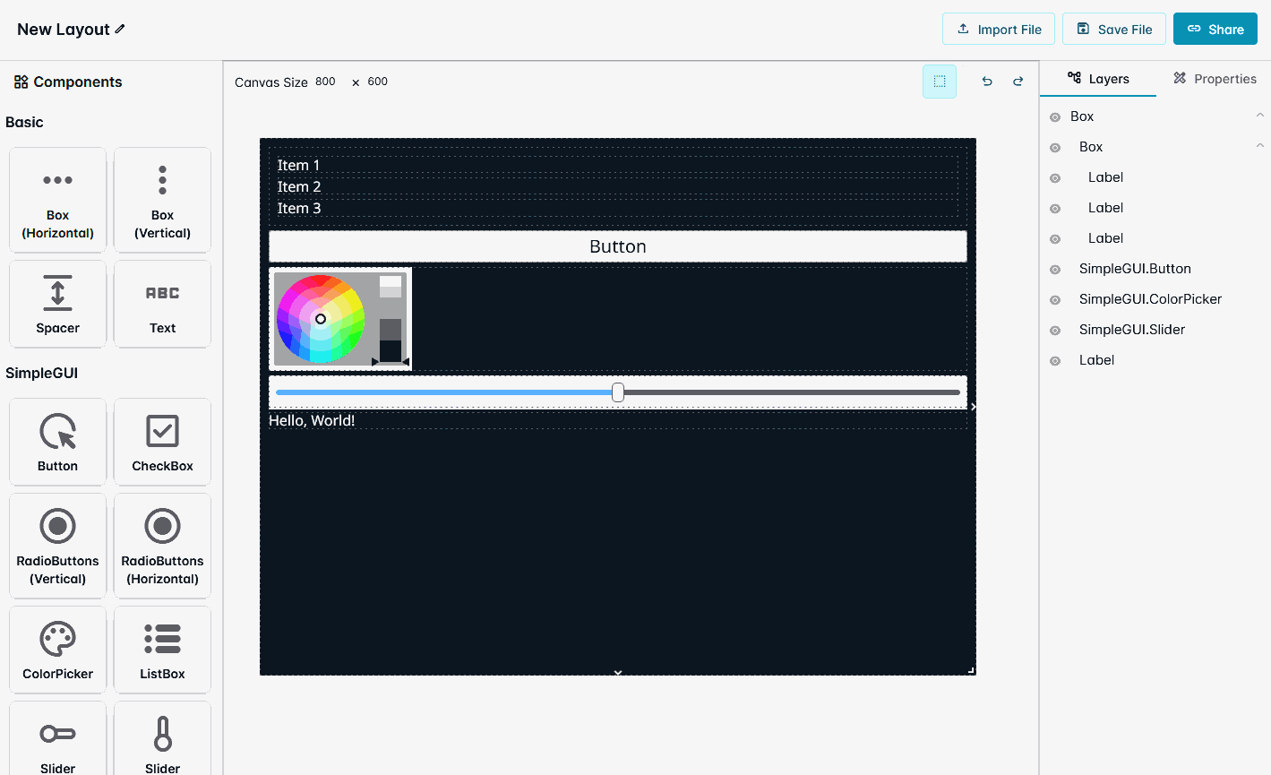
Task: Click the New Layout title text
Action: [x=64, y=29]
